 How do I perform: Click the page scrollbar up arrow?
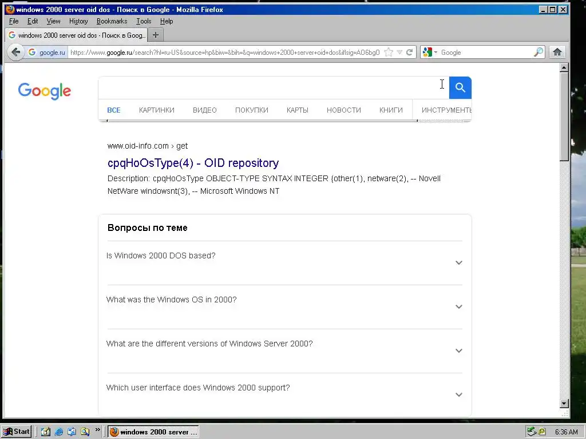click(564, 67)
